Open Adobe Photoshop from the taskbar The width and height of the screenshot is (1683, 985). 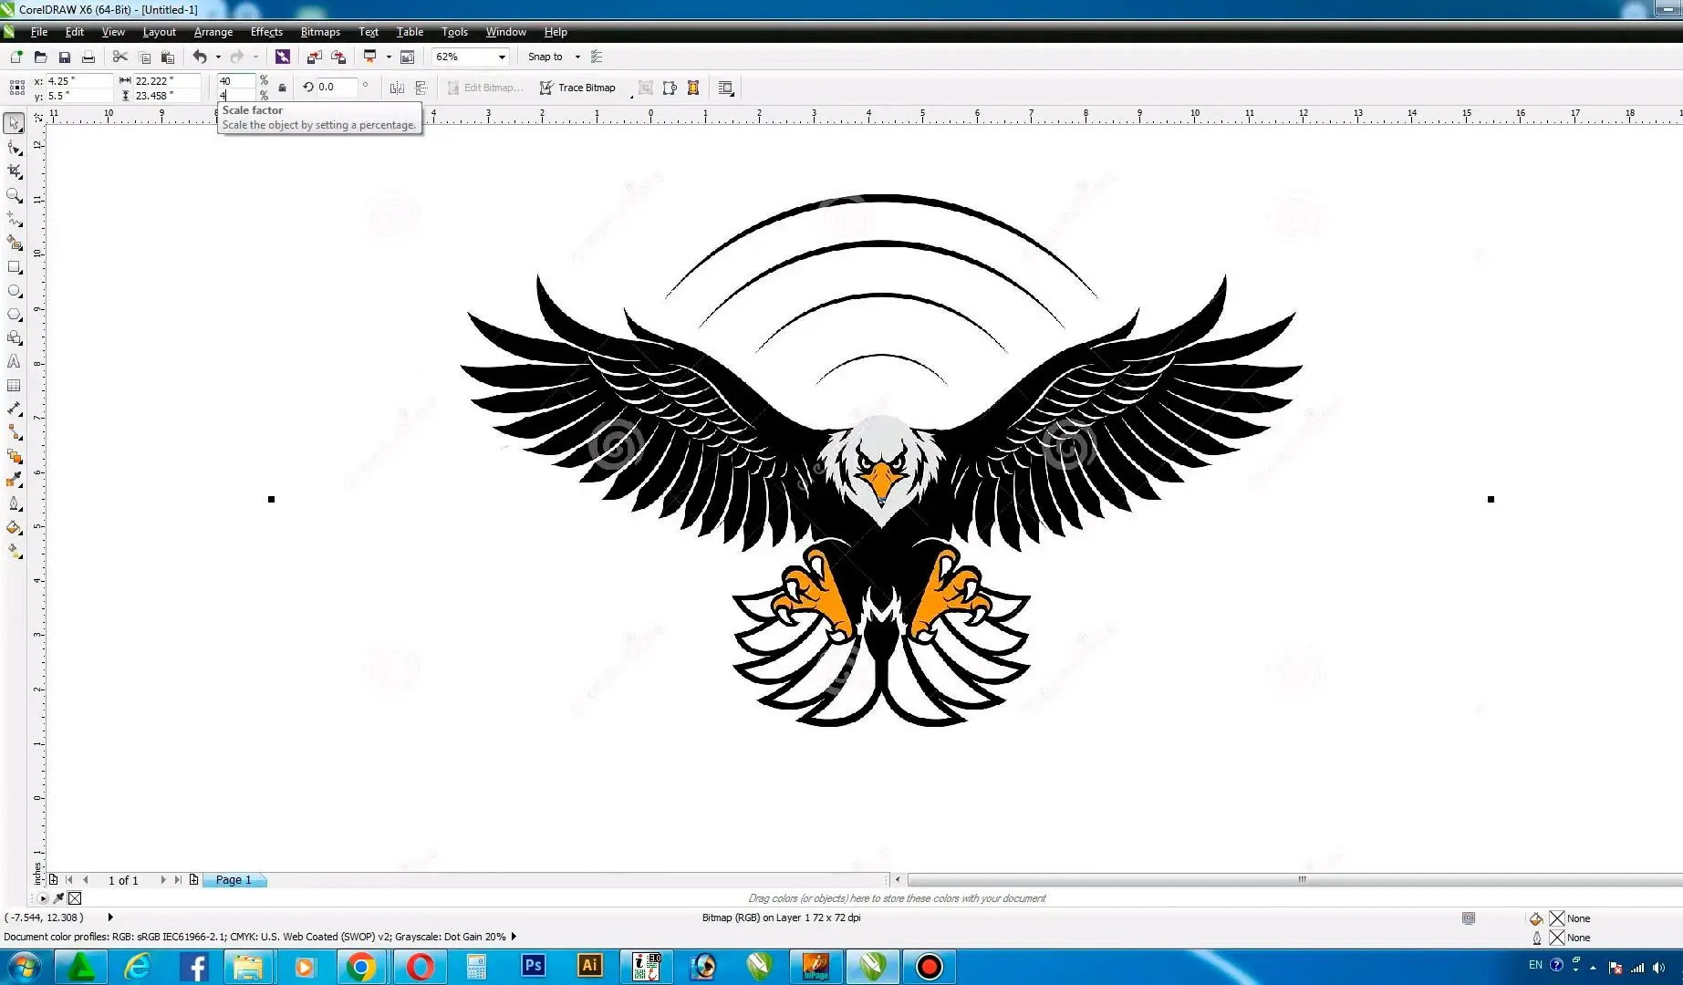pyautogui.click(x=532, y=966)
